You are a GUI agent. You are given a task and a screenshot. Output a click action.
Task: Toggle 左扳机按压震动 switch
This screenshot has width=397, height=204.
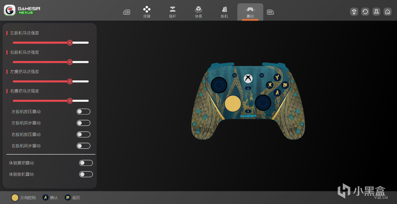click(84, 112)
